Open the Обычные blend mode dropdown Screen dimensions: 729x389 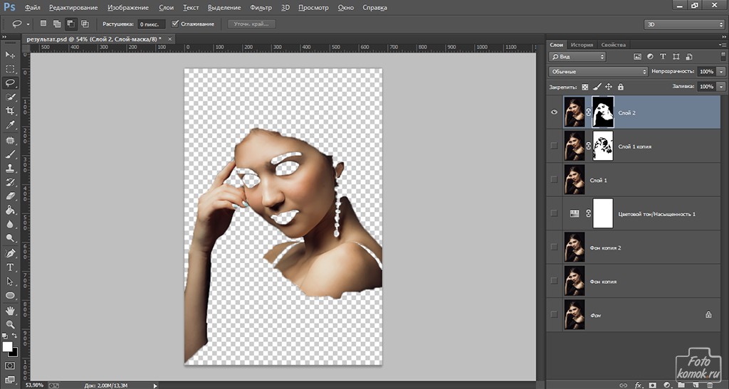598,72
